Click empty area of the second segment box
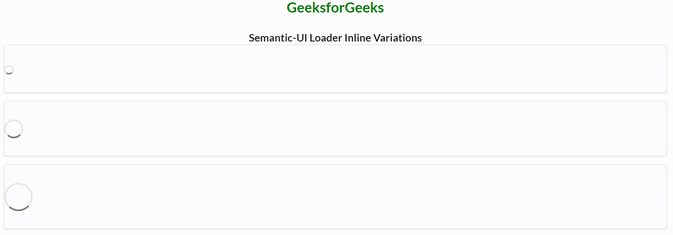This screenshot has height=235, width=673. pos(333,129)
